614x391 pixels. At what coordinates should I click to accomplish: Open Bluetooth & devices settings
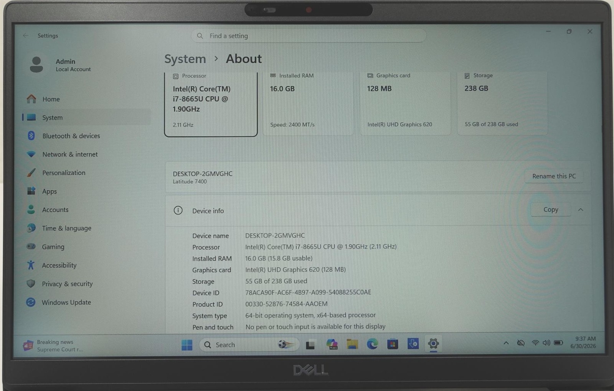pos(86,136)
